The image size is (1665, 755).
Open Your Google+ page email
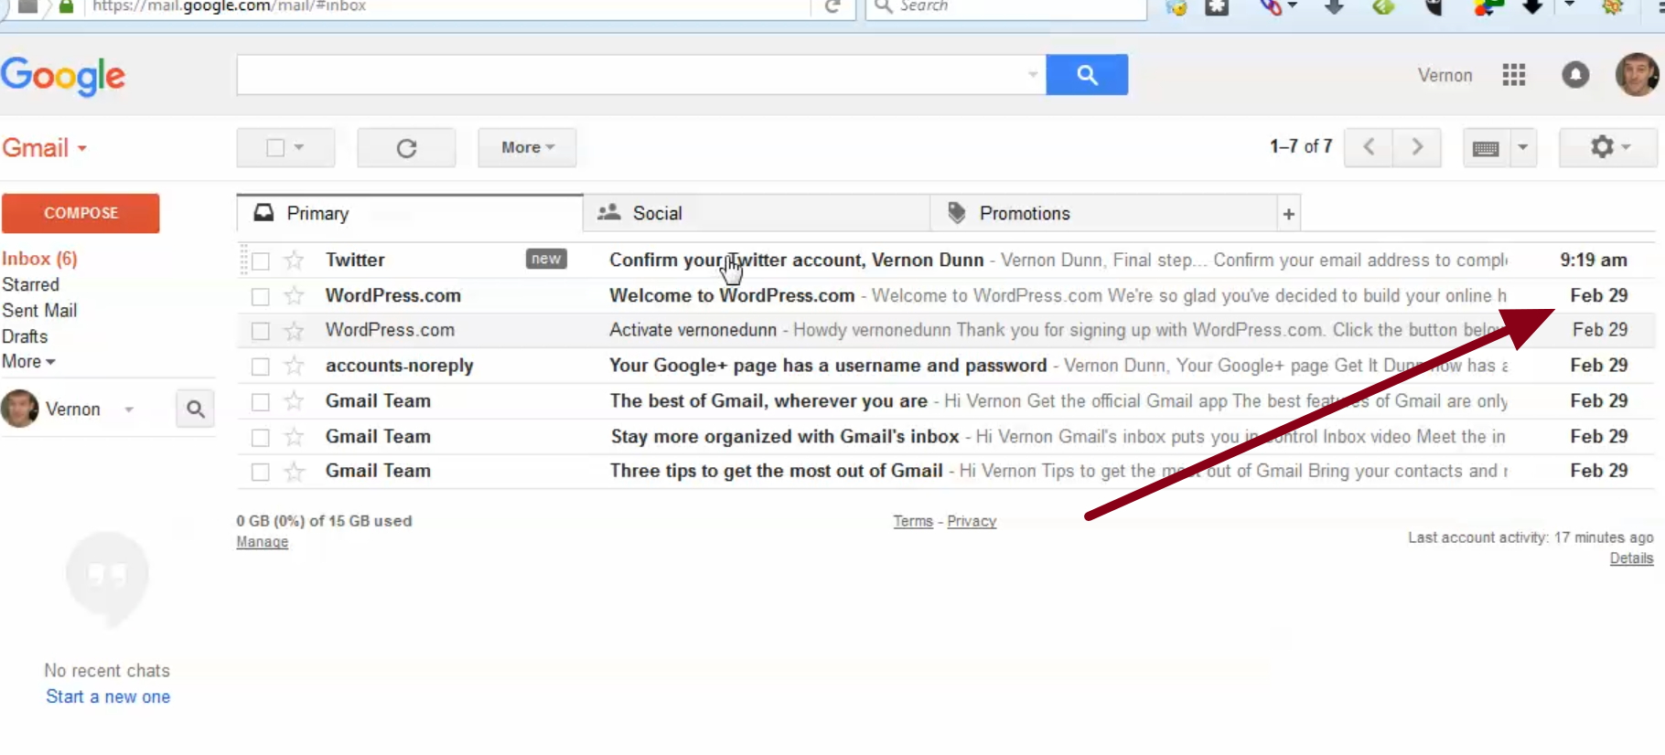click(x=946, y=366)
